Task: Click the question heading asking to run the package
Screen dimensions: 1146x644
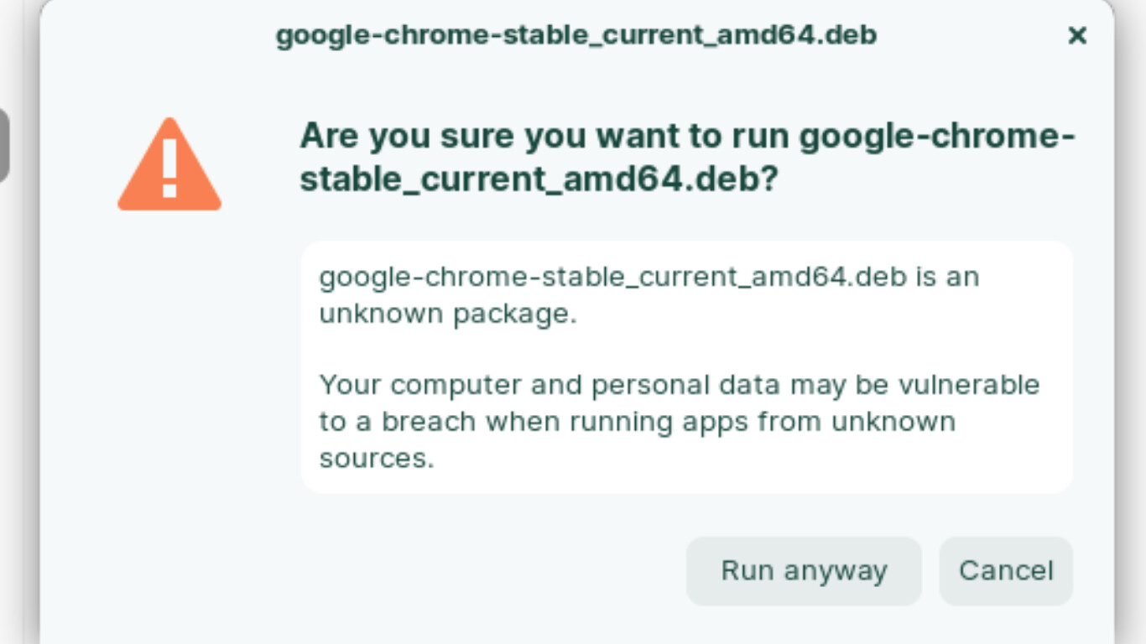Action: (688, 156)
